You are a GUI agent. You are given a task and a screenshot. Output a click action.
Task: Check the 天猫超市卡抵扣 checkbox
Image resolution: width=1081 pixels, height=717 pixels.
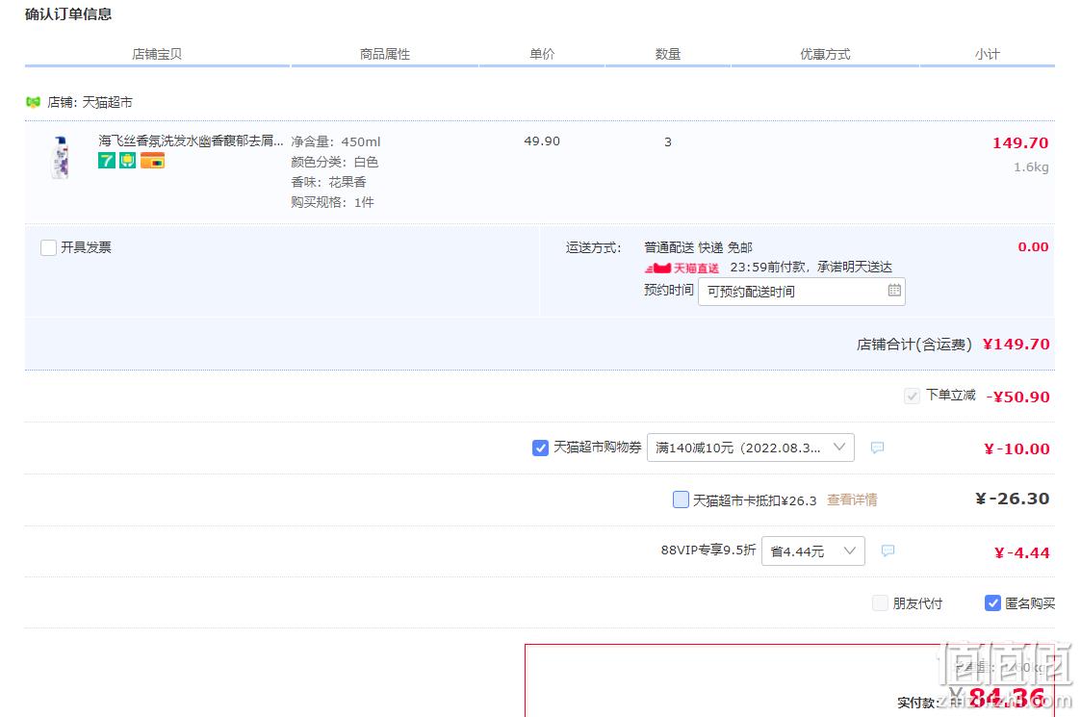[x=681, y=499]
